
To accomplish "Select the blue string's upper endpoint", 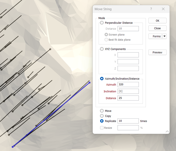I will [x=89, y=83].
